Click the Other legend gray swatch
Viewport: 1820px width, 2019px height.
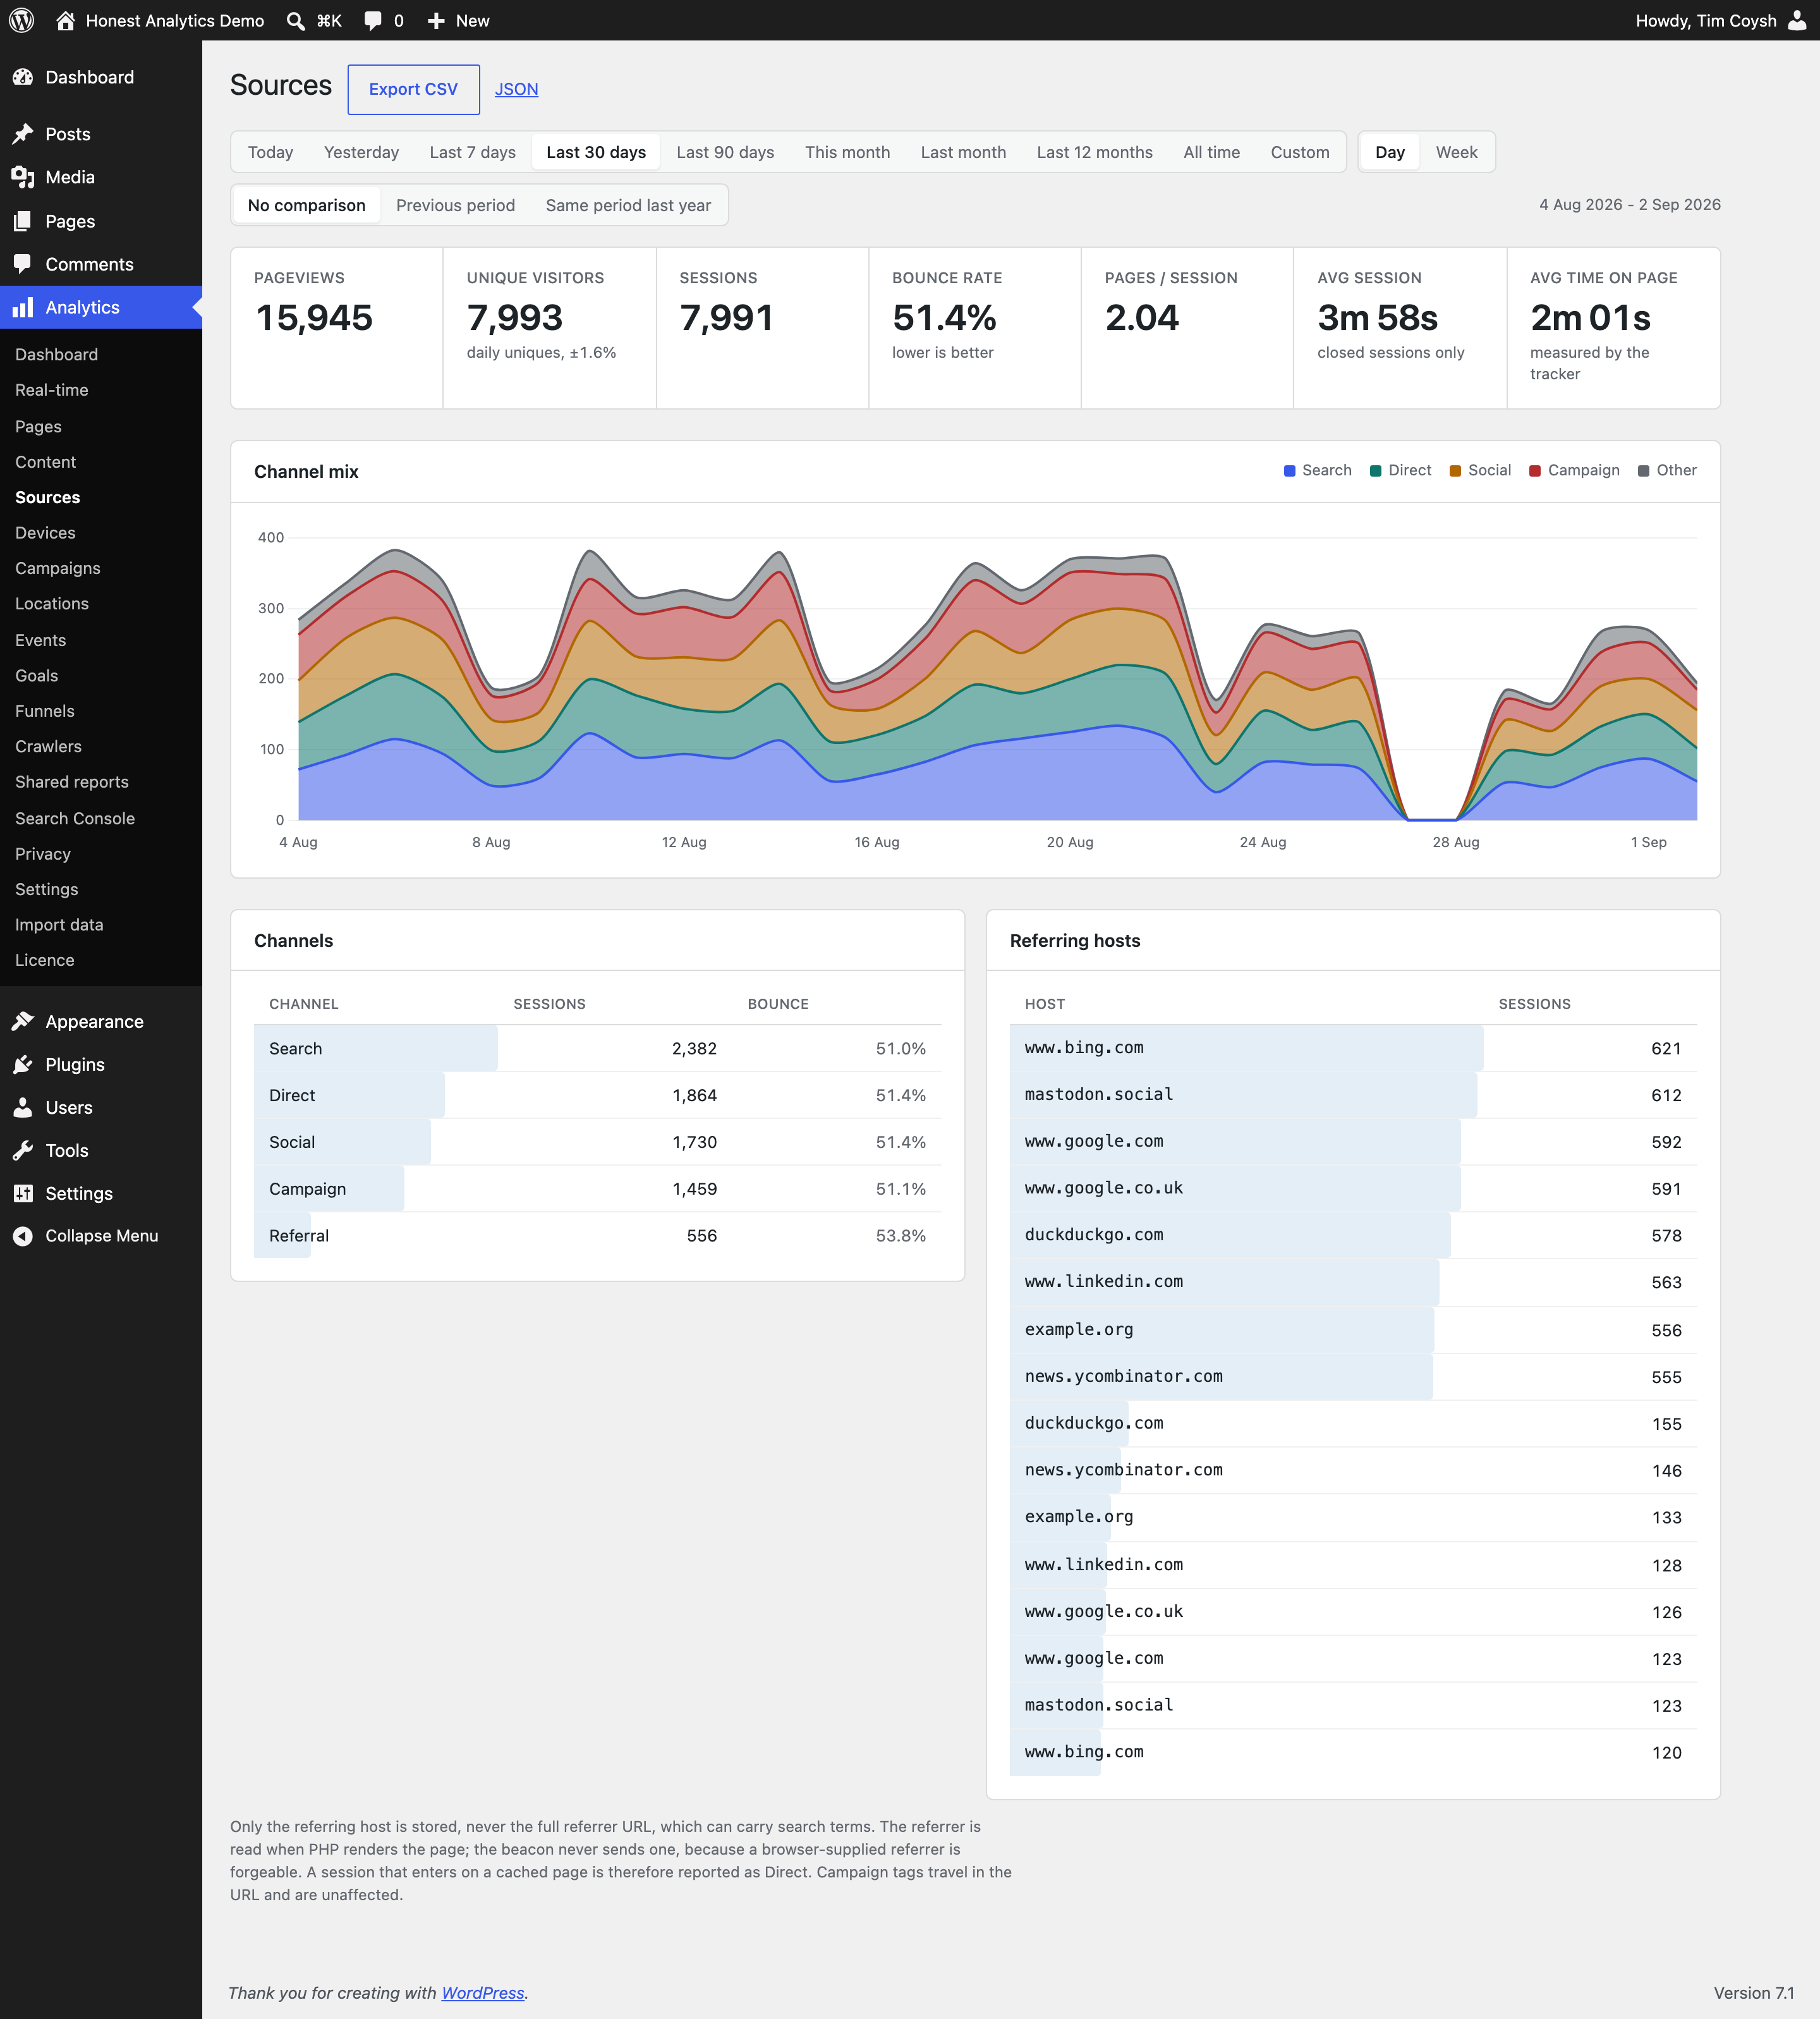(x=1644, y=471)
